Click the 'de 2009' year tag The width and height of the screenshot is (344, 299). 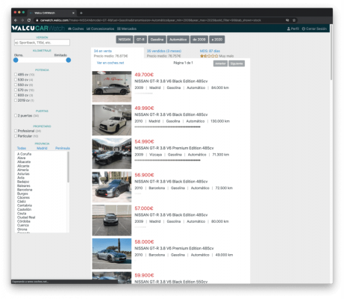[x=199, y=40]
